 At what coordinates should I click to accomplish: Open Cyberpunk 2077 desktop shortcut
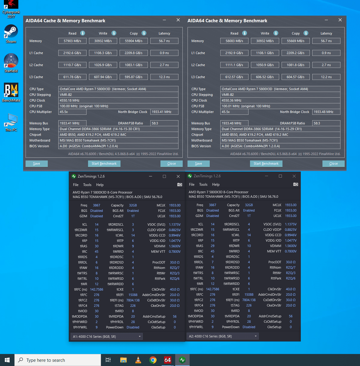point(11,9)
